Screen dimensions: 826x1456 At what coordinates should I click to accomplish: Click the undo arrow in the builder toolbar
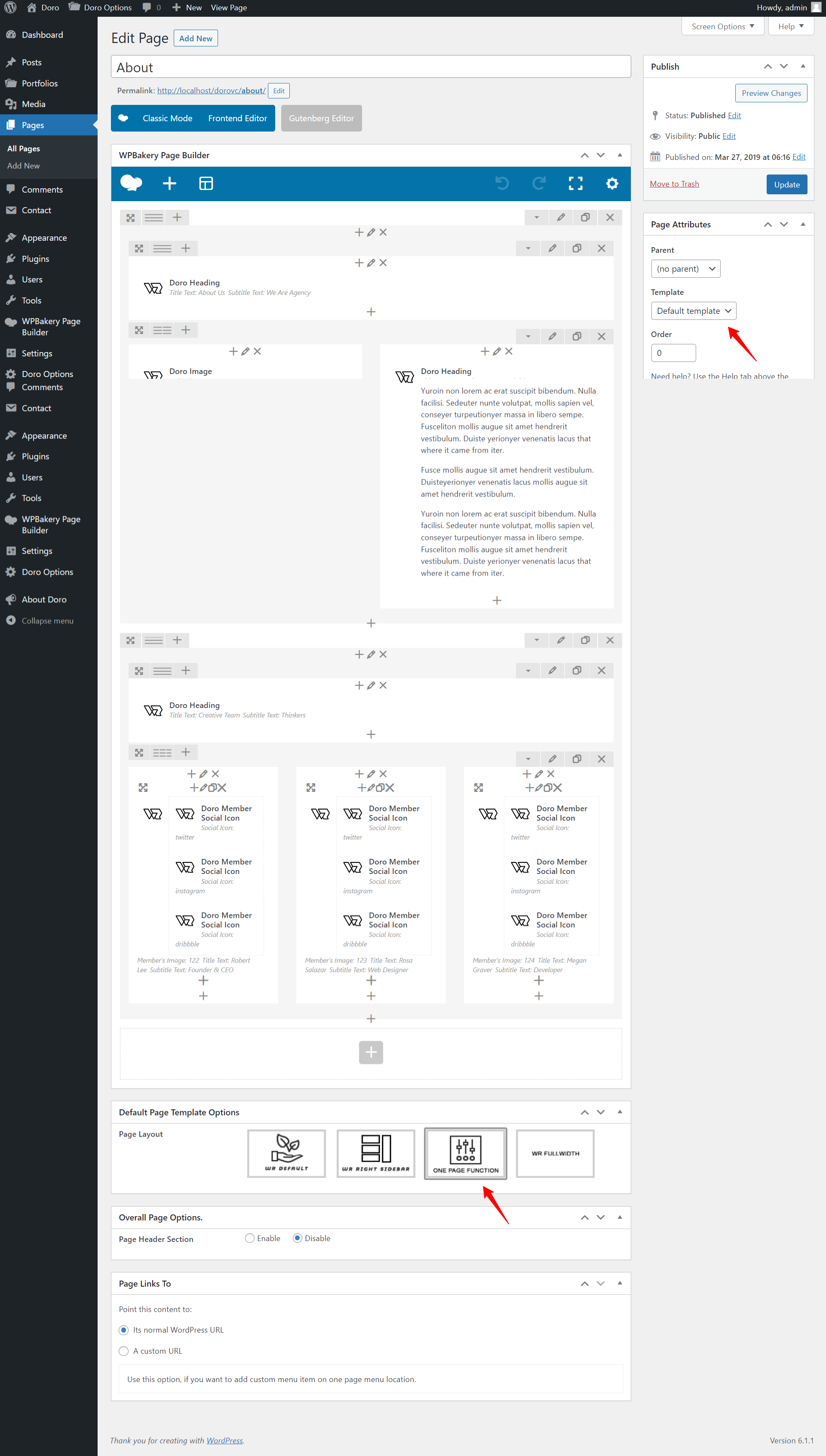502,183
